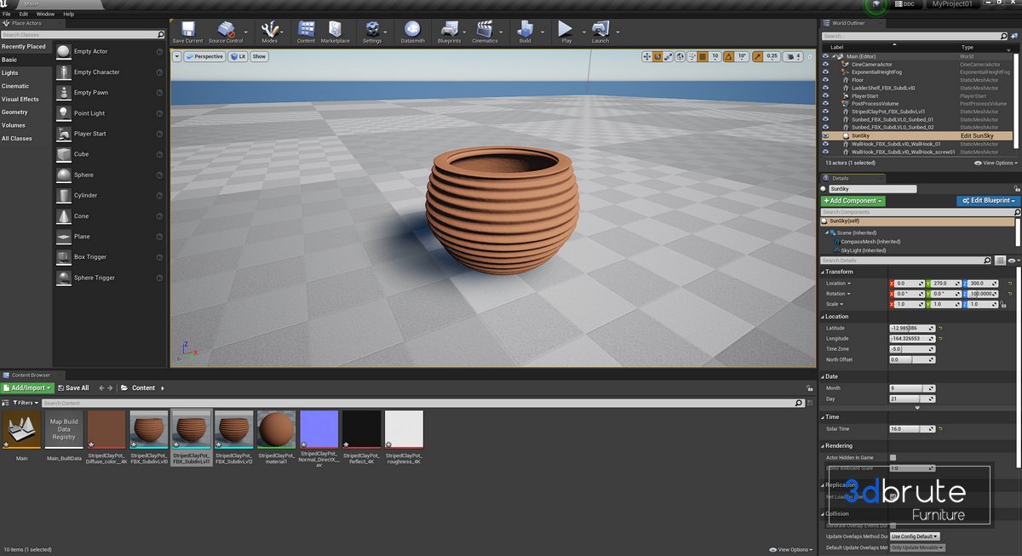Hide the Floor actor via eye icon
This screenshot has width=1022, height=556.
point(825,80)
